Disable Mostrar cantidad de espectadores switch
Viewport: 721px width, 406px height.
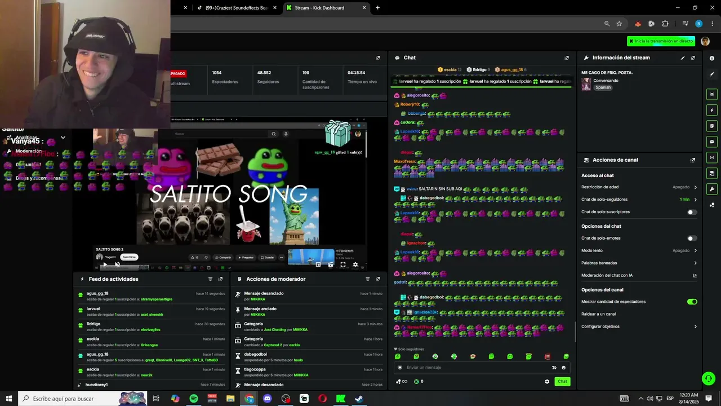point(692,302)
